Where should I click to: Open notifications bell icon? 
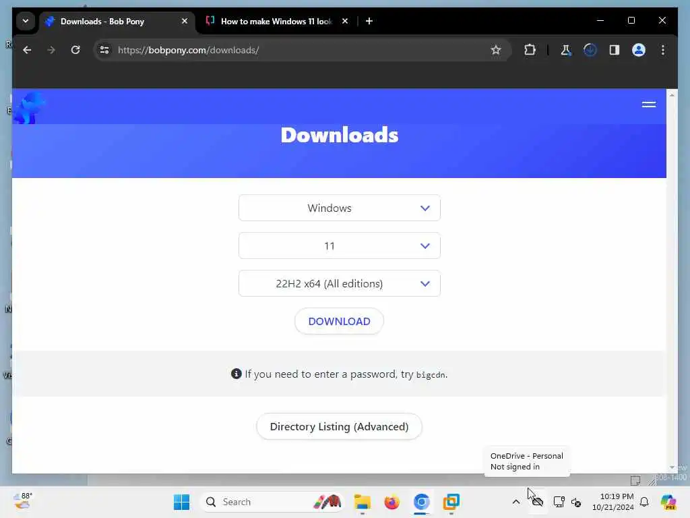click(x=644, y=502)
